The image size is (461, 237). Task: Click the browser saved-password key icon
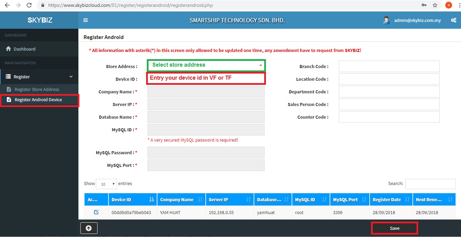[x=424, y=5]
